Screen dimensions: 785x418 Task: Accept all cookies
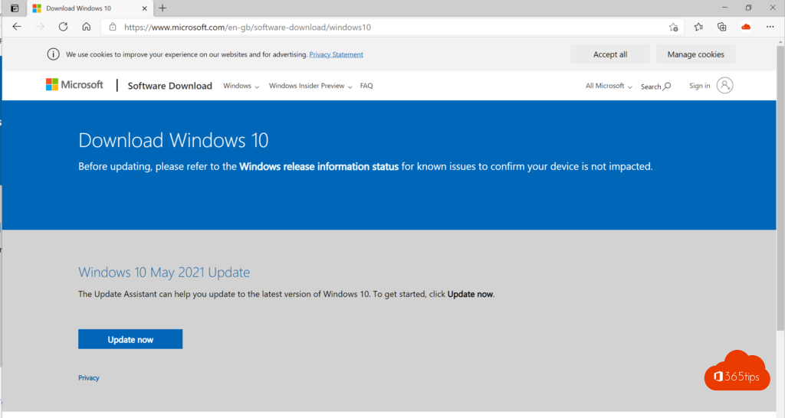(609, 54)
